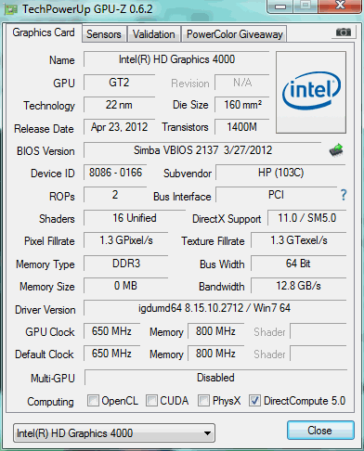364x451 pixels.
Task: Open the PowerColor Giveaway tab
Action: coord(235,34)
